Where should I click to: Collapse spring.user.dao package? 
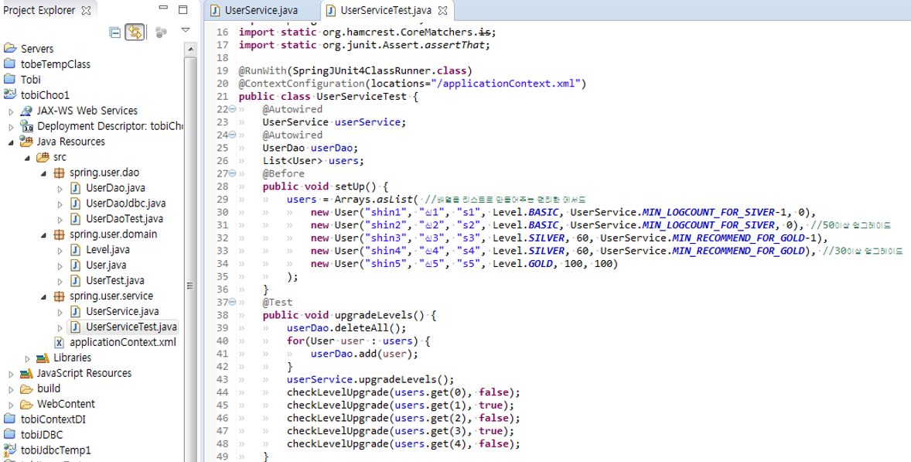point(43,173)
